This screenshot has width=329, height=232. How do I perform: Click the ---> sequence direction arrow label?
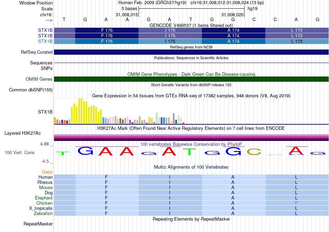[49, 20]
